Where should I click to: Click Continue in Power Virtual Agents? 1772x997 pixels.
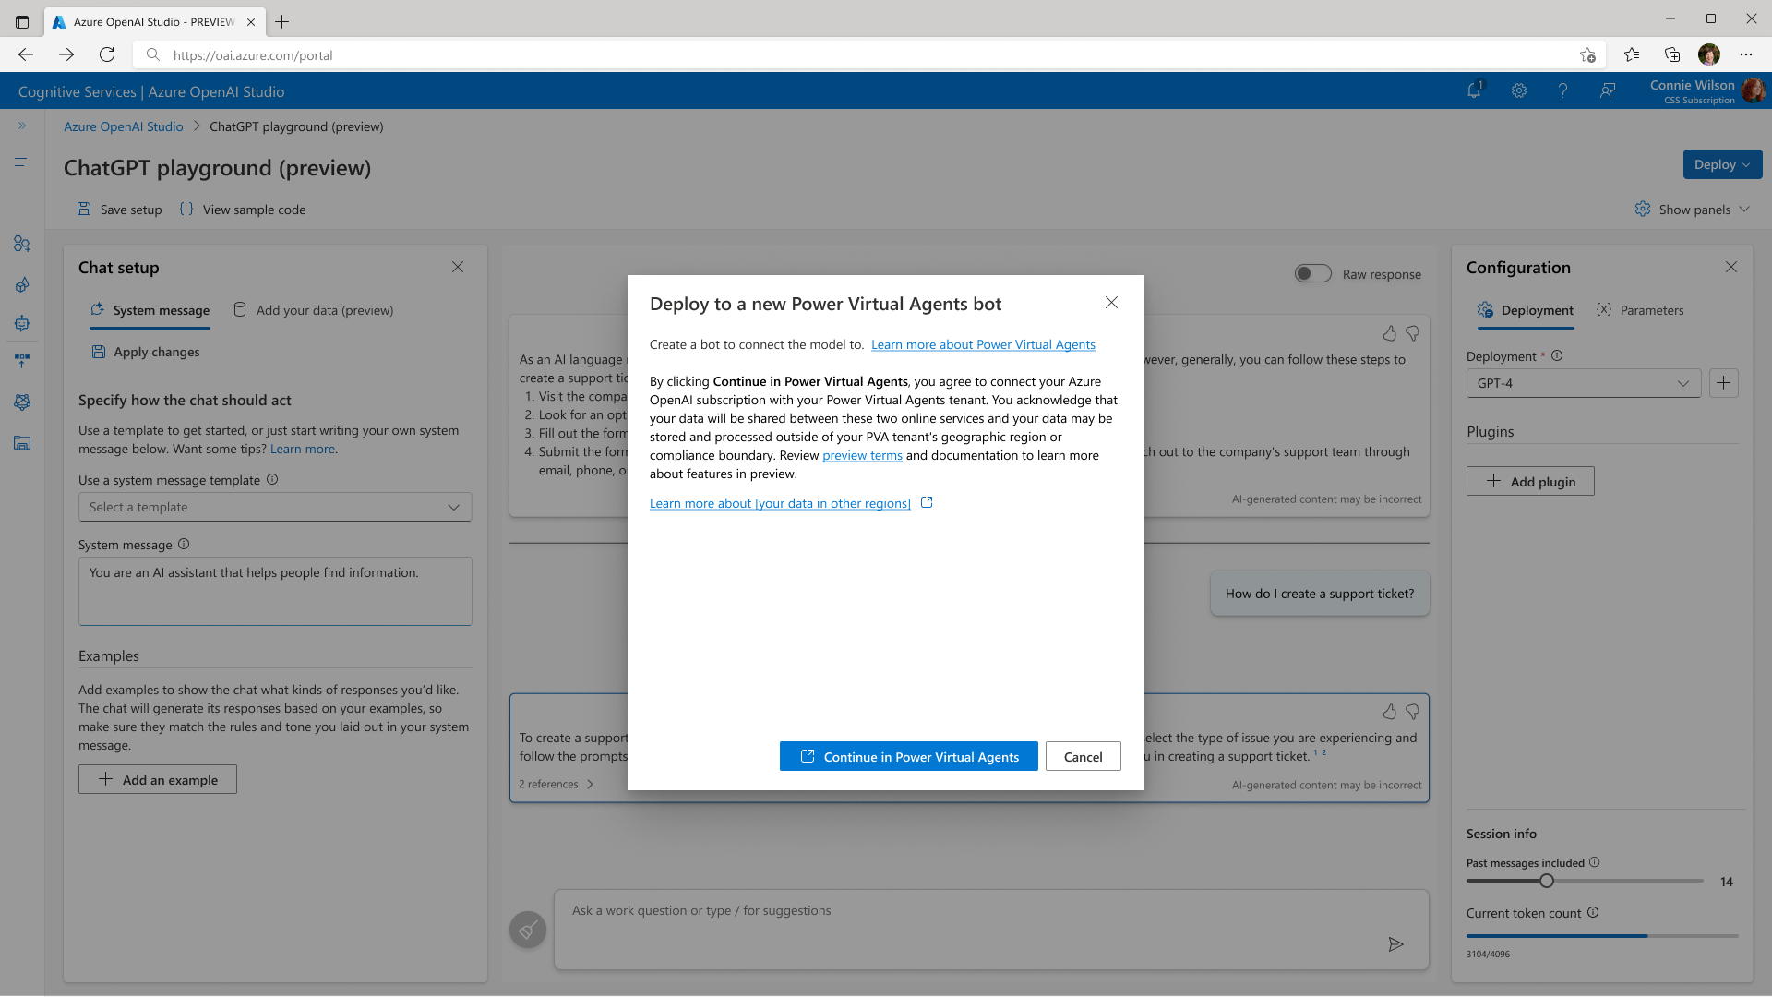[x=908, y=757]
